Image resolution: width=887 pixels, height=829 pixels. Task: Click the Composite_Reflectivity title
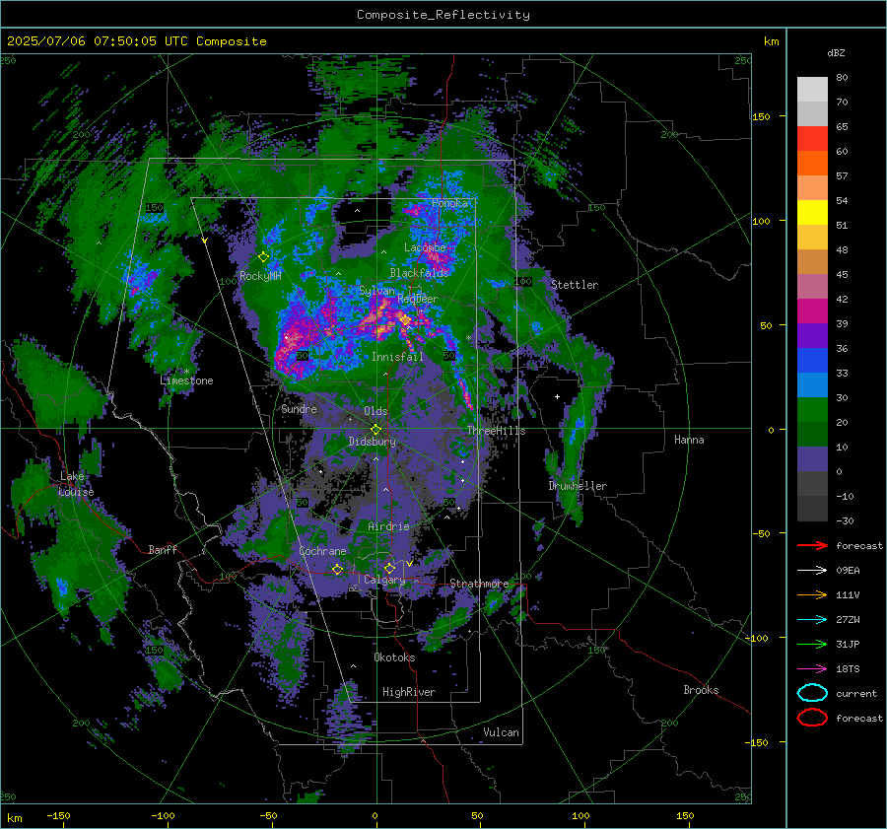click(x=443, y=15)
